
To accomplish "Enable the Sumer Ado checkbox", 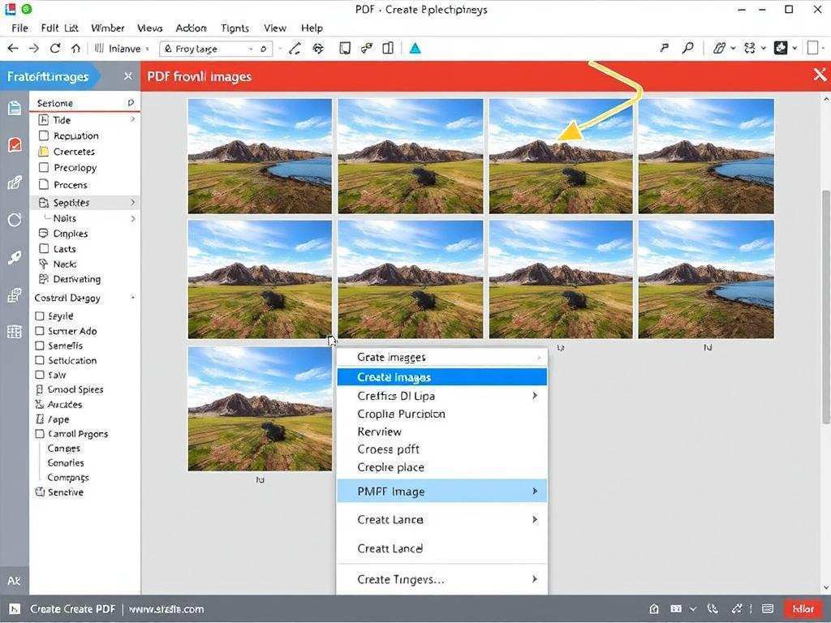I will [x=40, y=331].
